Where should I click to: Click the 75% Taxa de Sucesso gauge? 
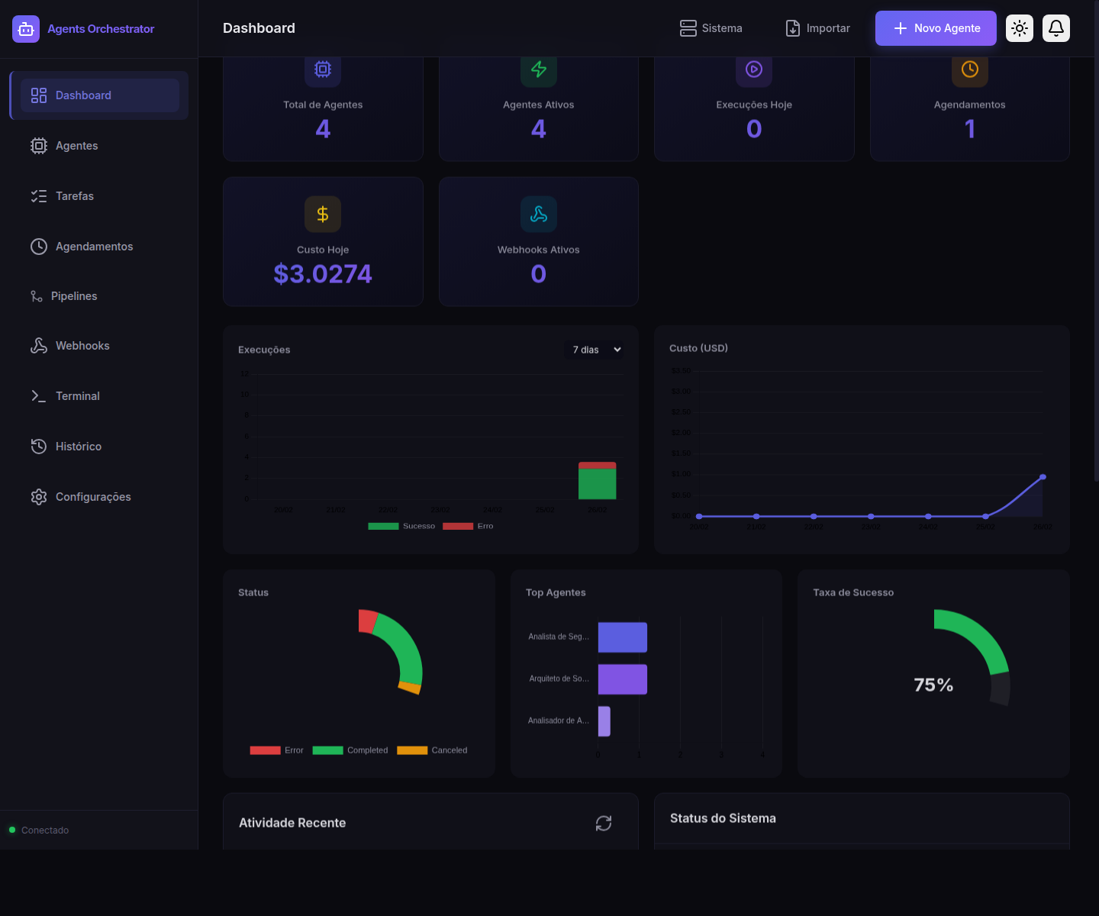[x=933, y=672]
